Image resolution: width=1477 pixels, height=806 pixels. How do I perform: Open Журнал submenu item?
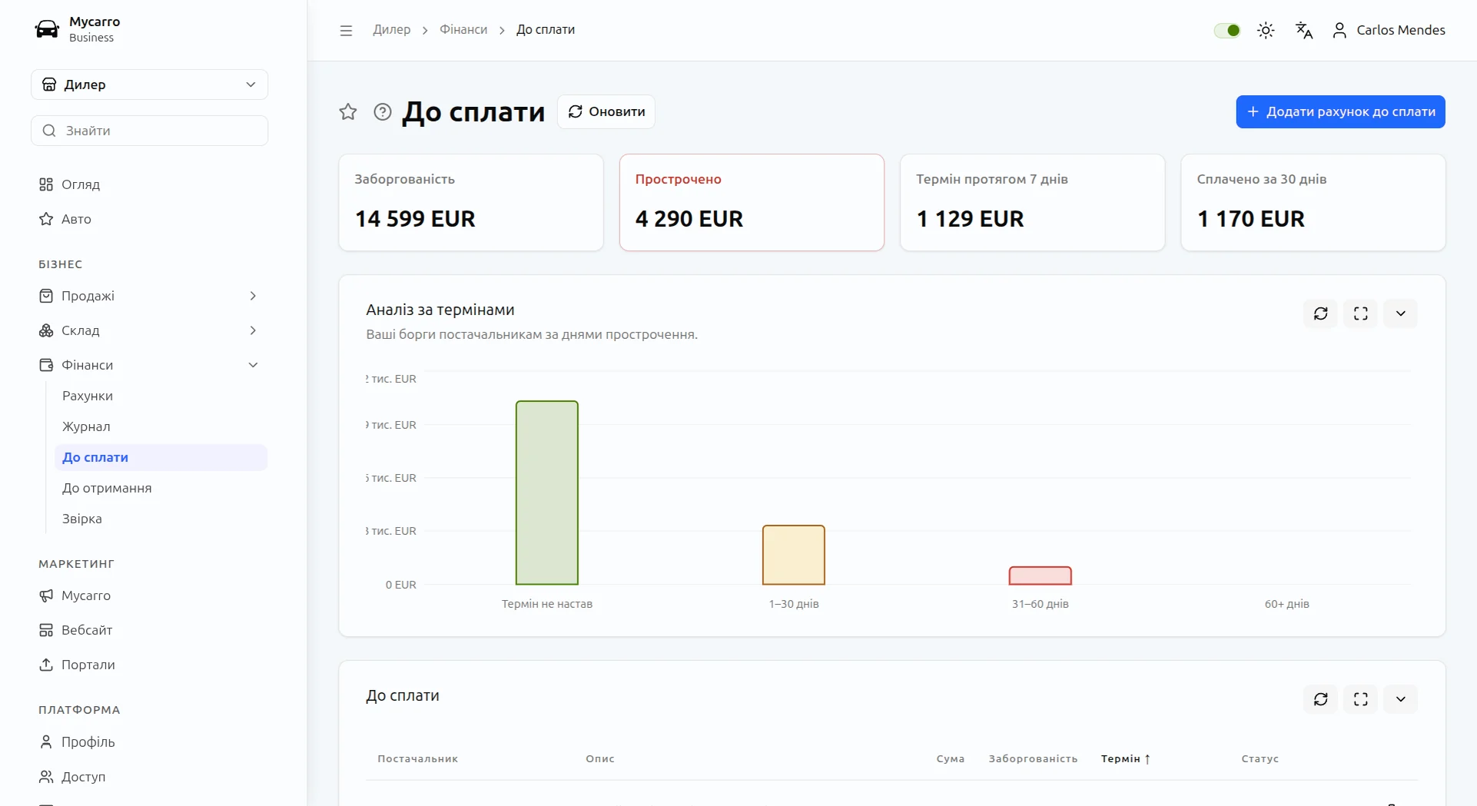(x=161, y=426)
